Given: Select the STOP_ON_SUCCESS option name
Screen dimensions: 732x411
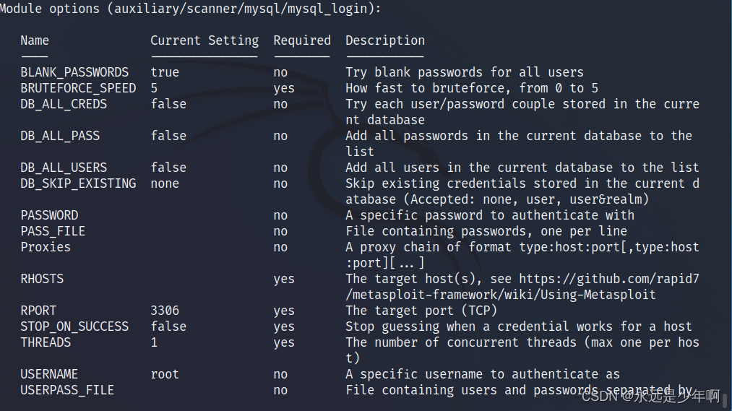Looking at the screenshot, I should 74,326.
